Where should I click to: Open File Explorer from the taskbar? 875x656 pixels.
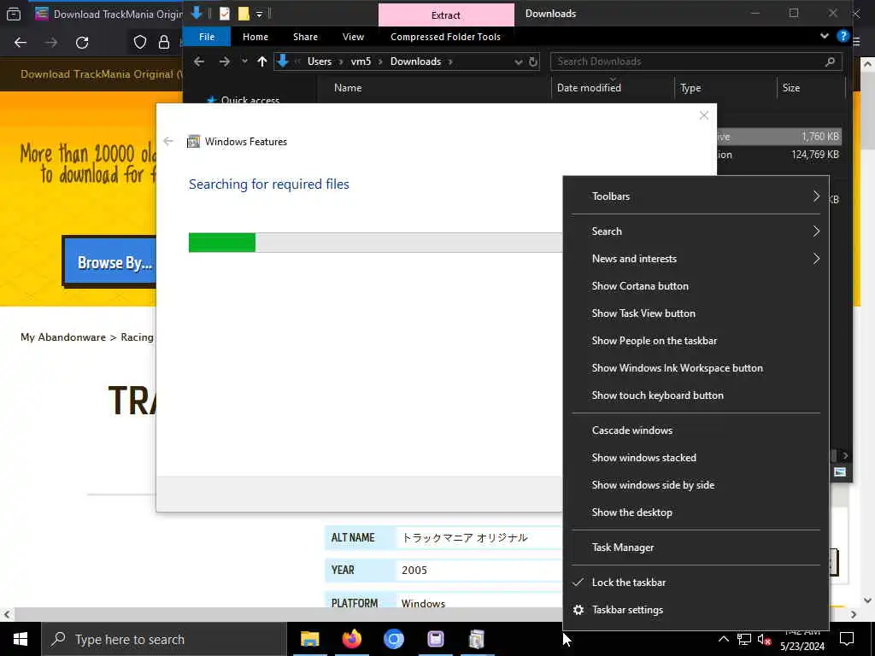tap(309, 639)
